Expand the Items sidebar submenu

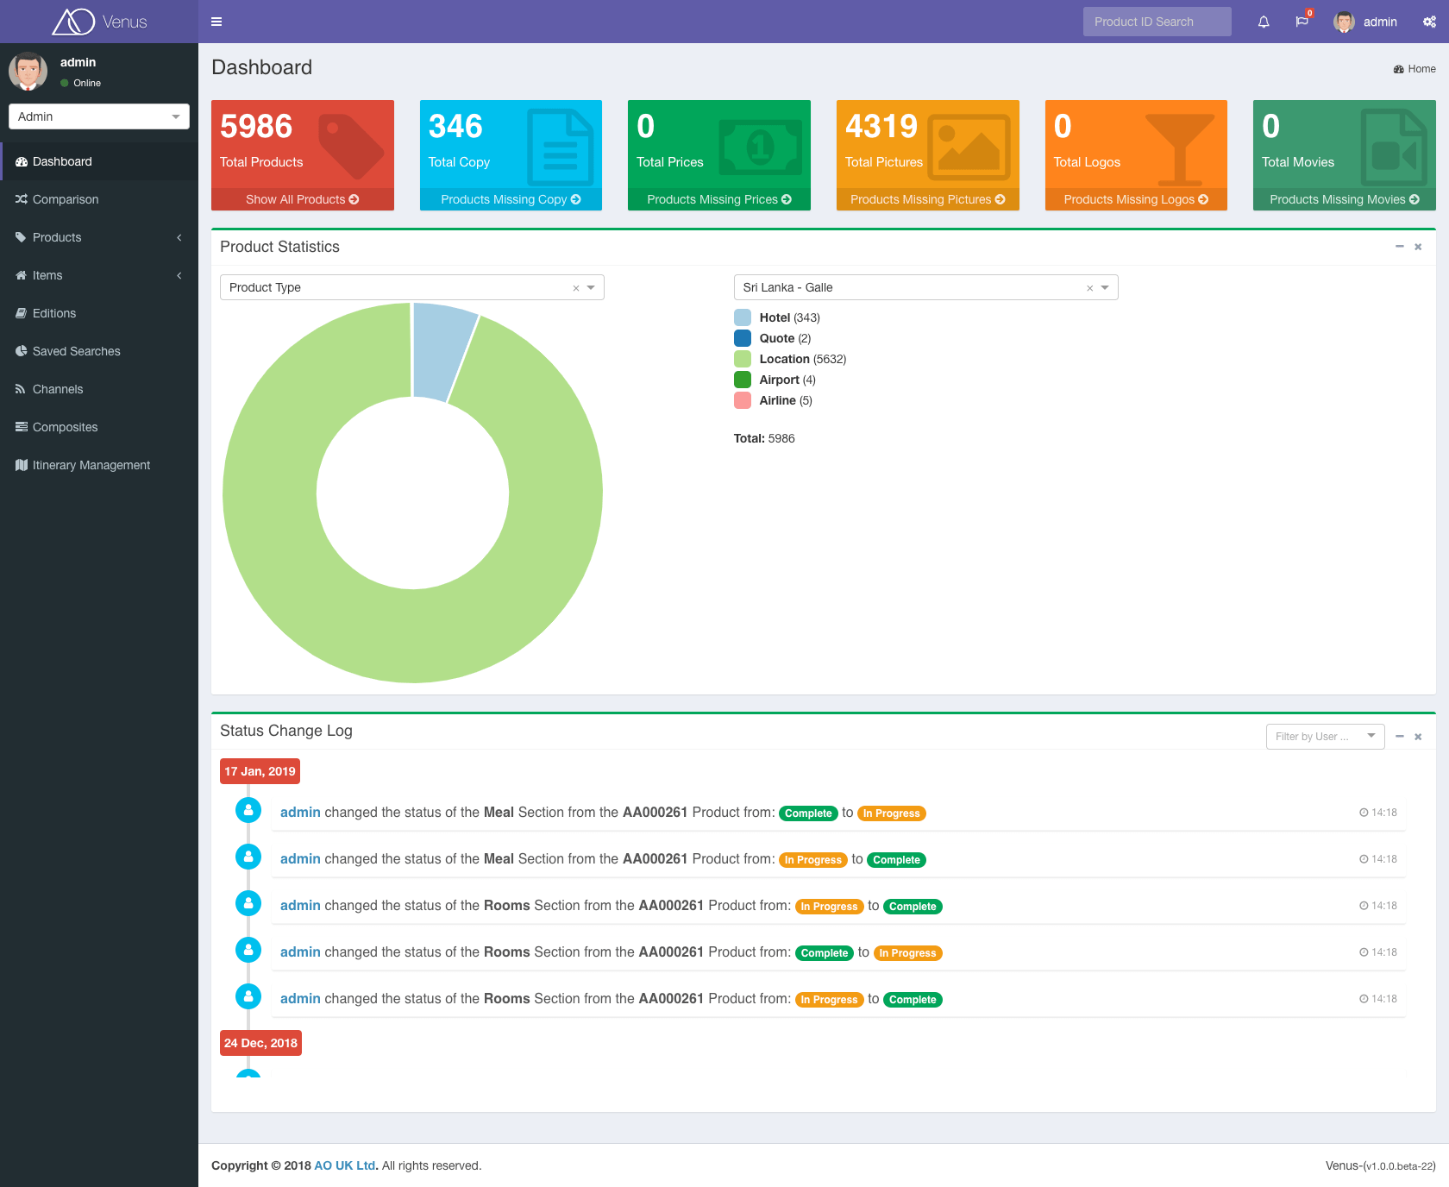(x=99, y=275)
